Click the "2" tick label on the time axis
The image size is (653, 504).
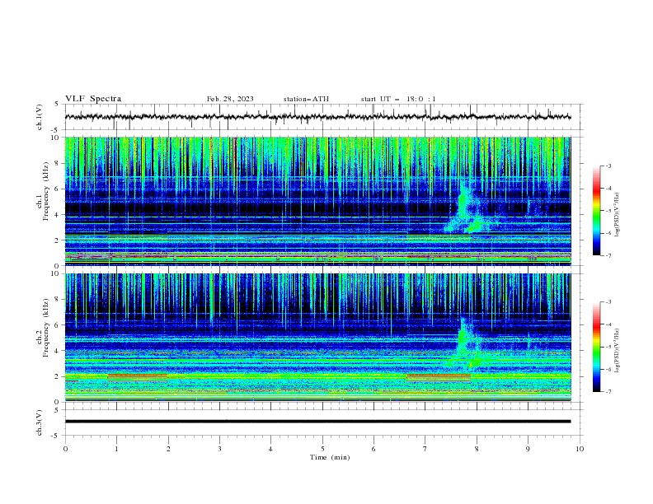[x=168, y=449]
